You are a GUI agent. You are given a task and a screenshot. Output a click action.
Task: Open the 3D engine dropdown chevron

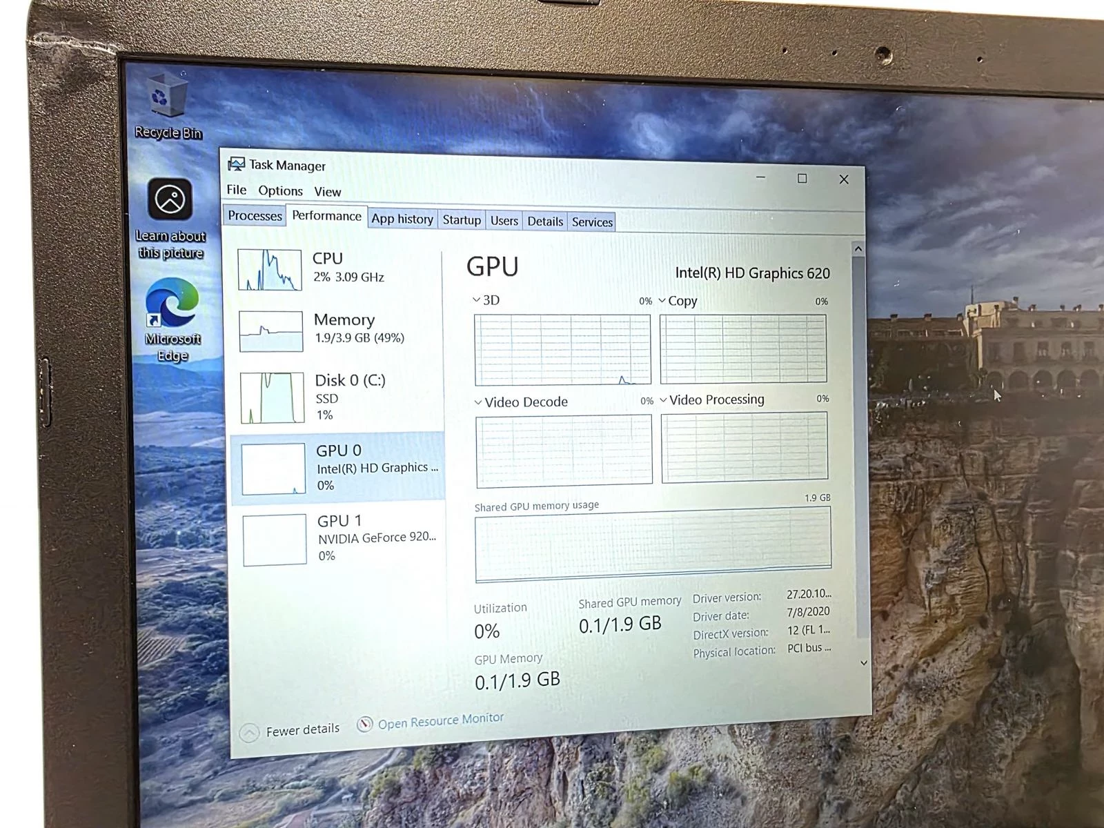[x=476, y=300]
